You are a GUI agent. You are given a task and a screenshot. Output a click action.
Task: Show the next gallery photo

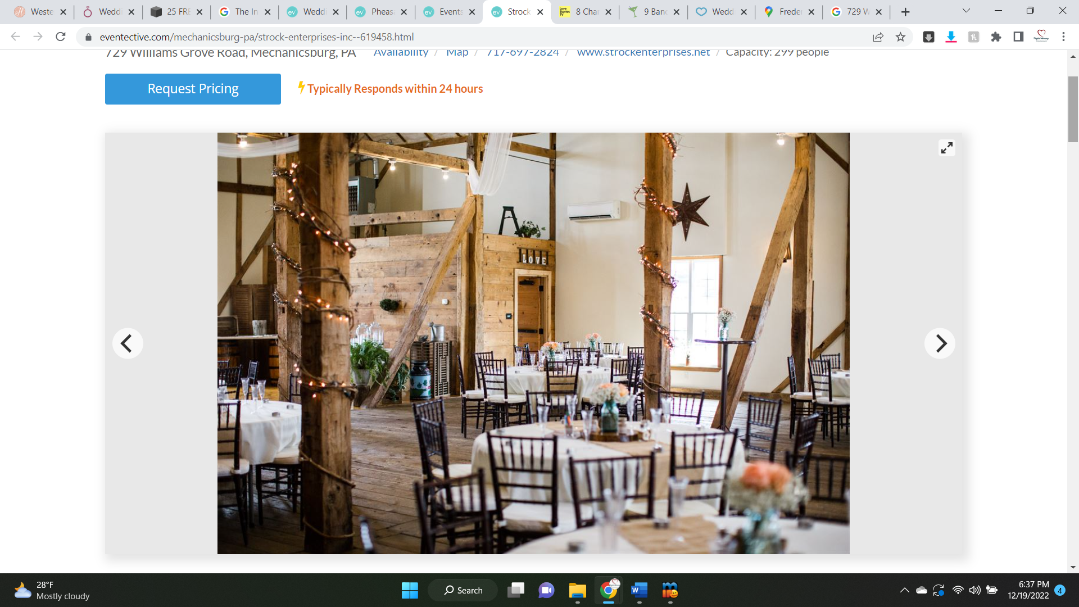(x=940, y=343)
